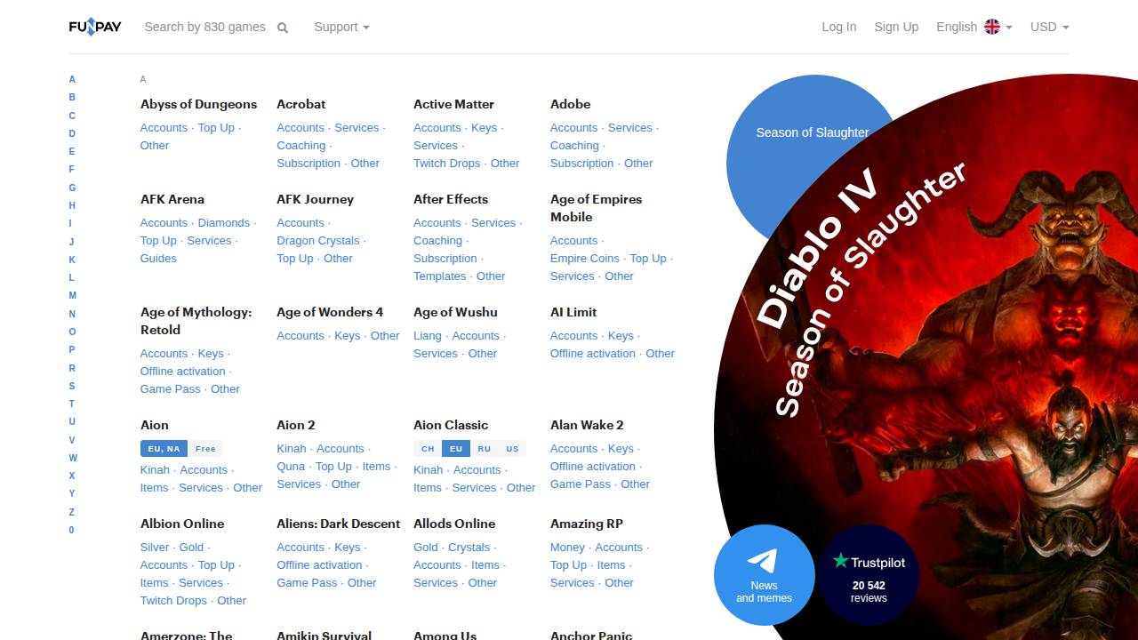Open Dragon Crystals under AFK Journey
1138x640 pixels.
318,241
